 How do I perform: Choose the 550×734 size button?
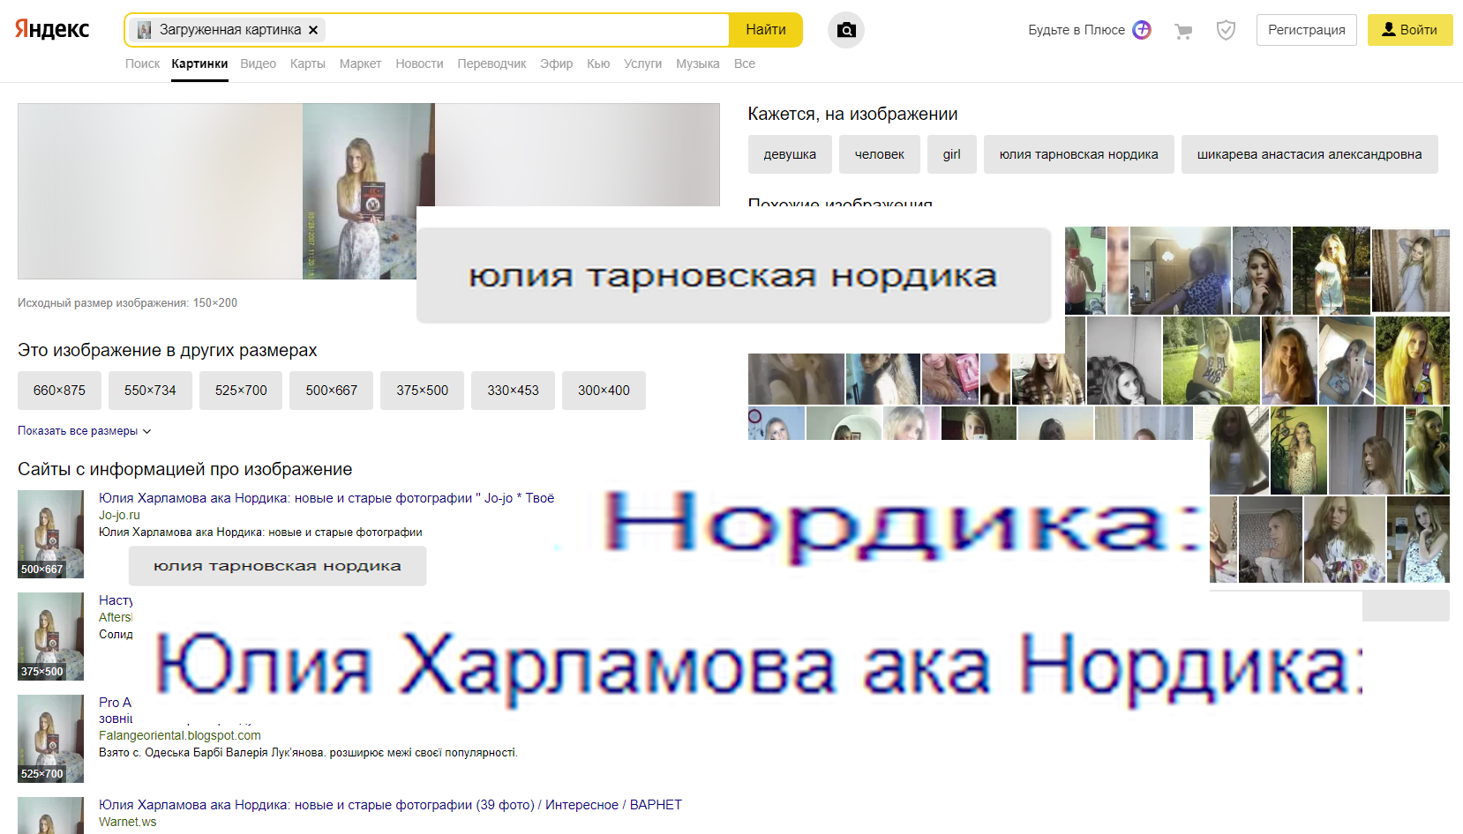pos(150,391)
